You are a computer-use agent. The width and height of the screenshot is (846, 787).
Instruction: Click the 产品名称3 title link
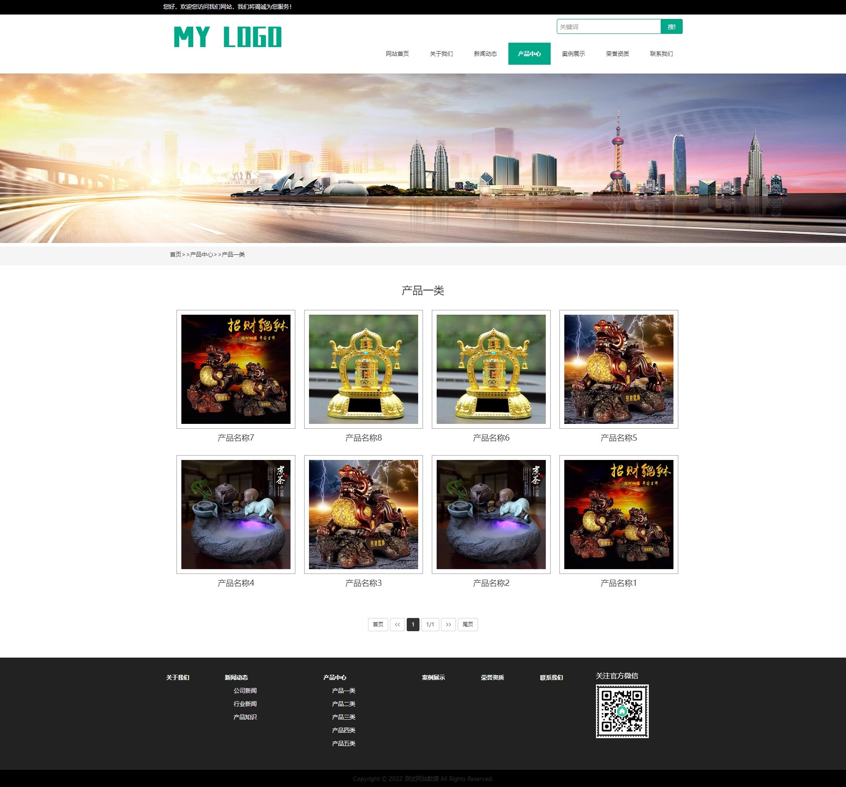pos(364,583)
